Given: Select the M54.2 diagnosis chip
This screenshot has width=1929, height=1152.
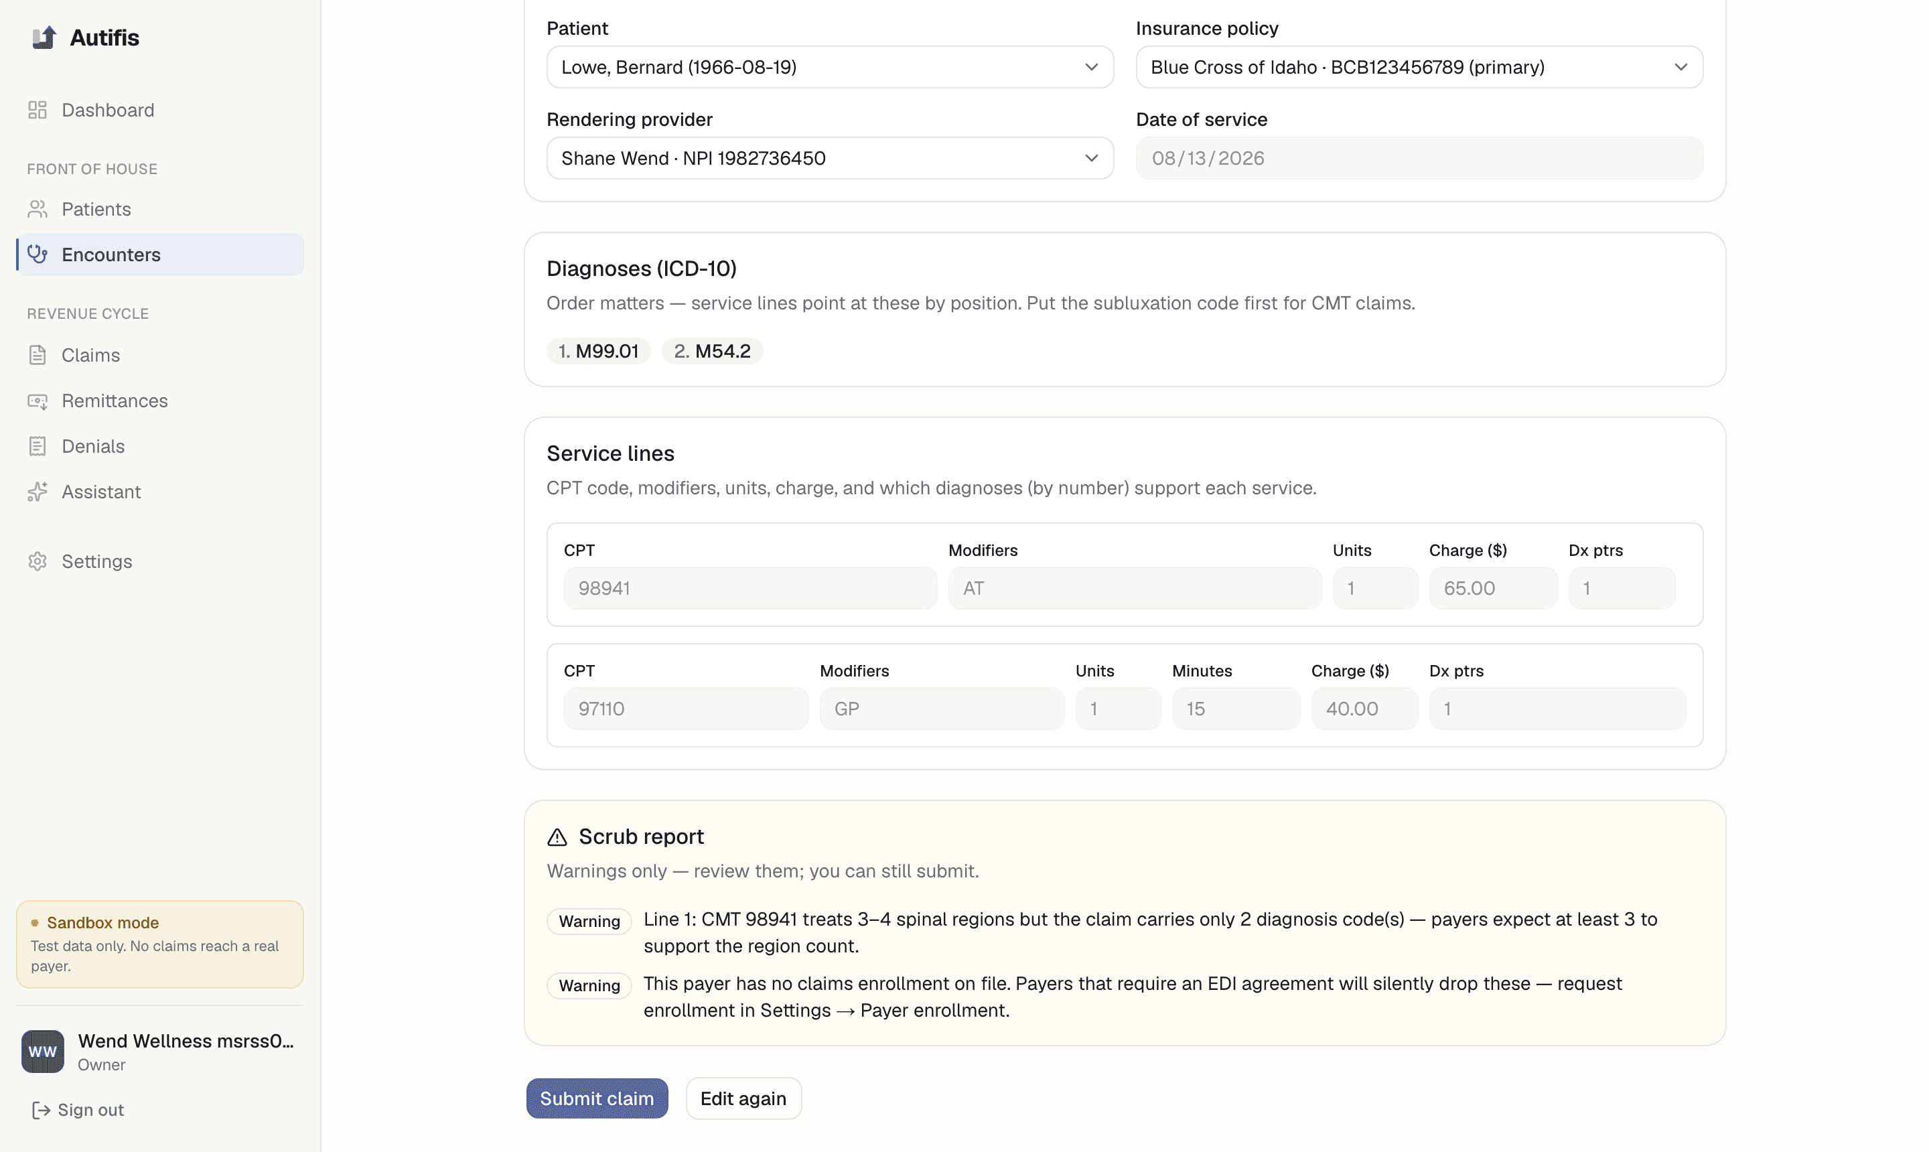Looking at the screenshot, I should pos(712,351).
